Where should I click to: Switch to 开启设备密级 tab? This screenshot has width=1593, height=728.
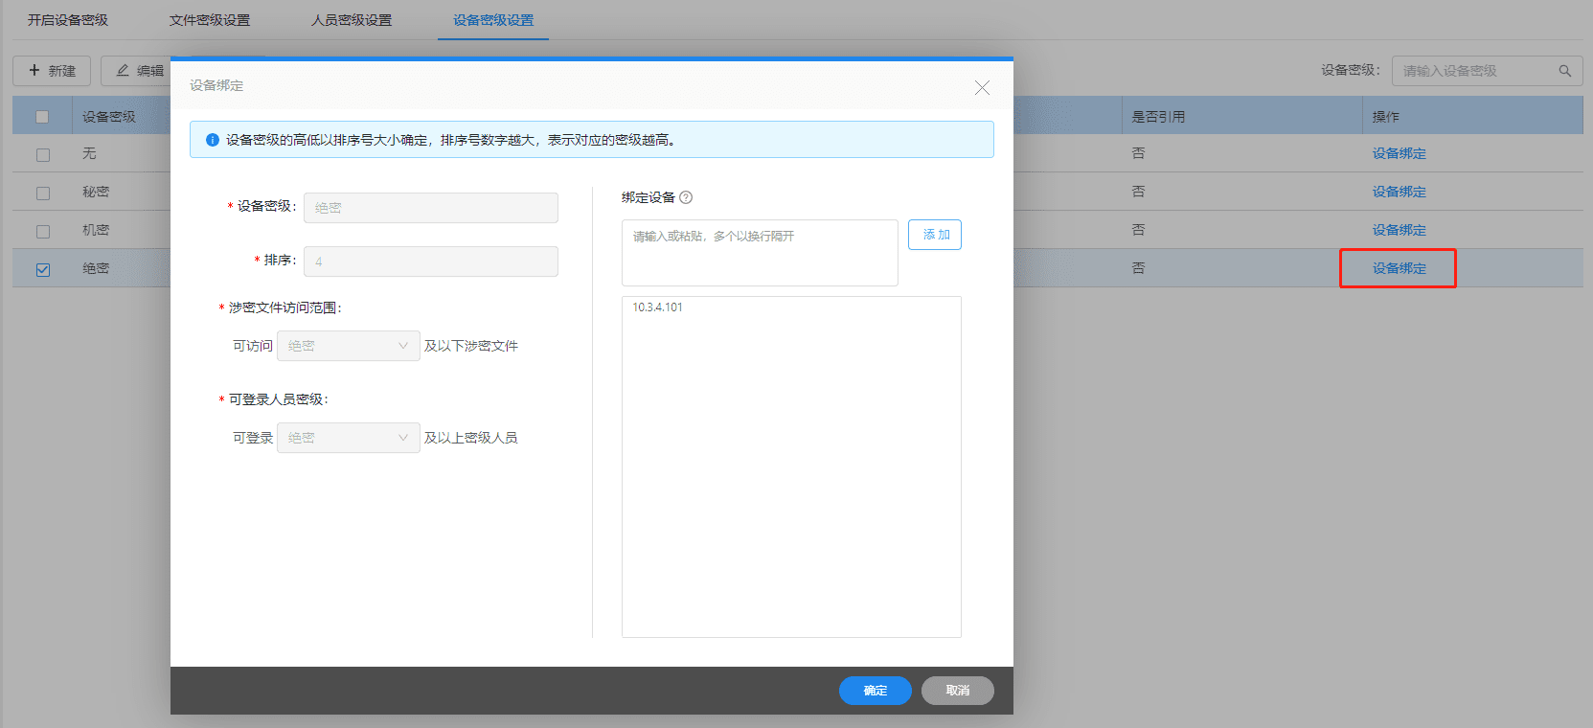(x=68, y=20)
